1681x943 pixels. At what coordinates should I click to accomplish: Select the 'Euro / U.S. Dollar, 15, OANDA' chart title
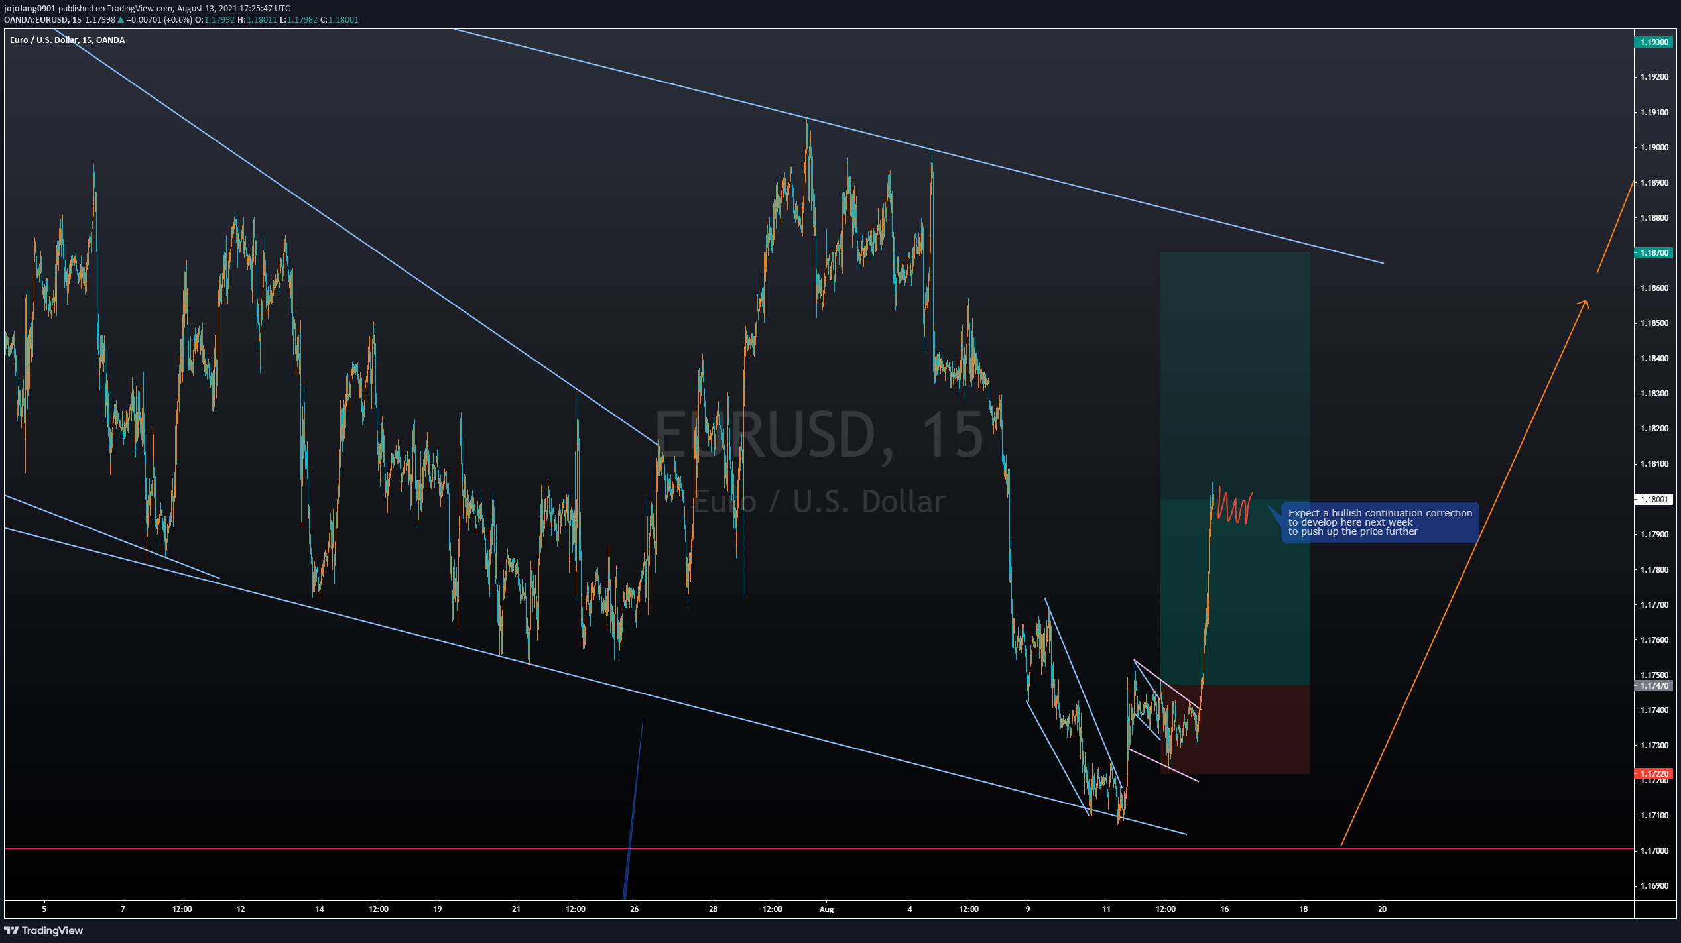point(67,40)
